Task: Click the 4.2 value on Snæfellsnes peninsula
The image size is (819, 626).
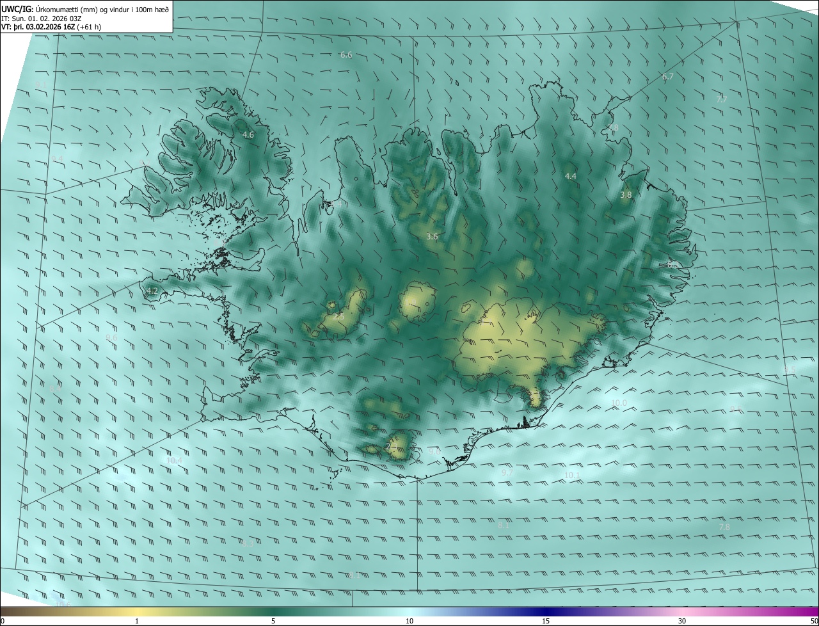Action: (152, 291)
